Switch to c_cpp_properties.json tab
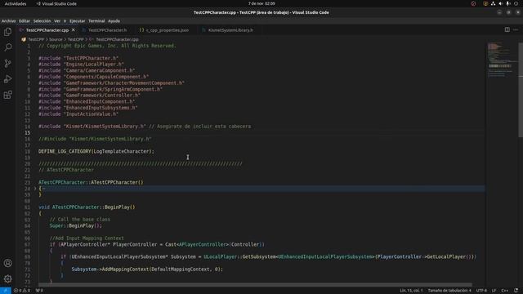523x294 pixels. point(167,30)
